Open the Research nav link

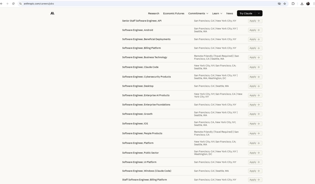pyautogui.click(x=153, y=13)
